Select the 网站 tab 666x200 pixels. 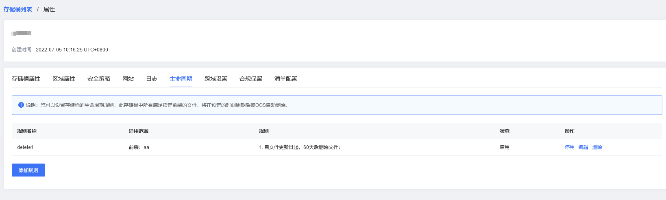pyautogui.click(x=128, y=79)
